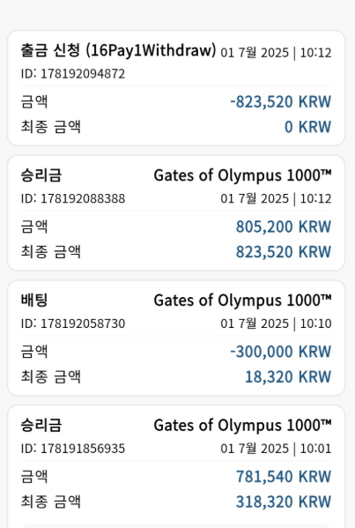Image resolution: width=355 pixels, height=528 pixels.
Task: Click the -300,000 KRW bet amount
Action: click(281, 352)
